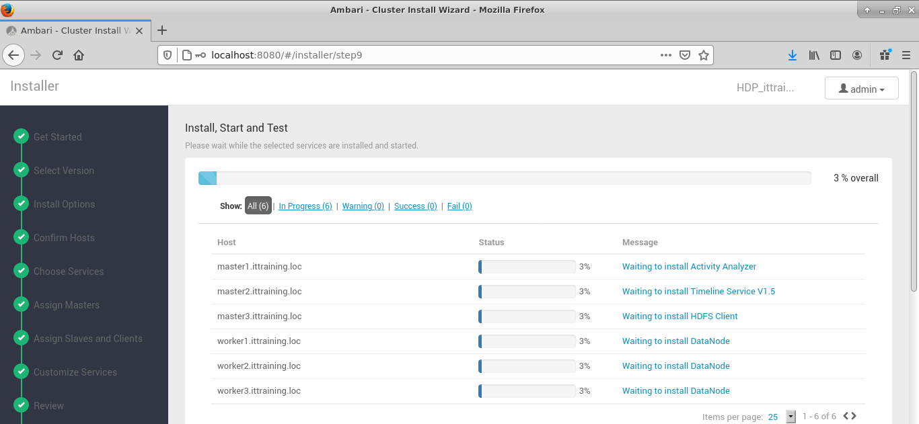Open Firefox account avatar icon

857,55
